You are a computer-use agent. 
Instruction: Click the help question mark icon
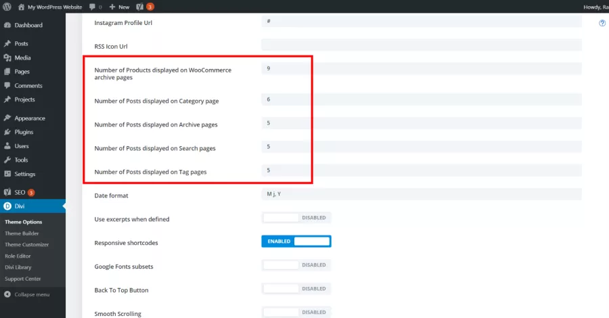pos(602,23)
